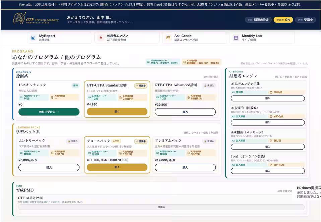Purchase GTF-CTPA Advanced診断 via 購入
Image resolution: width=321 pixels, height=222 pixels.
(185, 112)
